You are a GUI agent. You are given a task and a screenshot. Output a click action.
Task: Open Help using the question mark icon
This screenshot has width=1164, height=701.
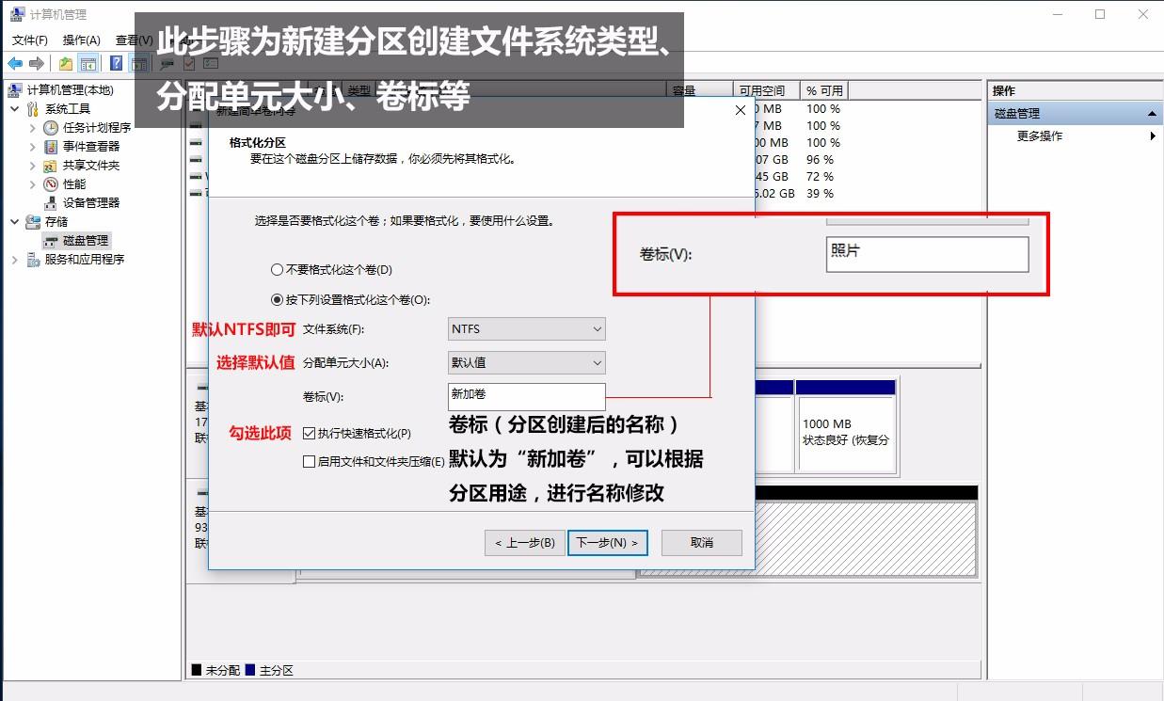pyautogui.click(x=115, y=64)
